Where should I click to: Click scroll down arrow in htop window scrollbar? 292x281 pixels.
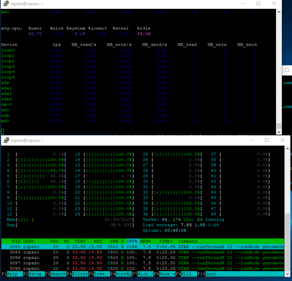(x=287, y=274)
